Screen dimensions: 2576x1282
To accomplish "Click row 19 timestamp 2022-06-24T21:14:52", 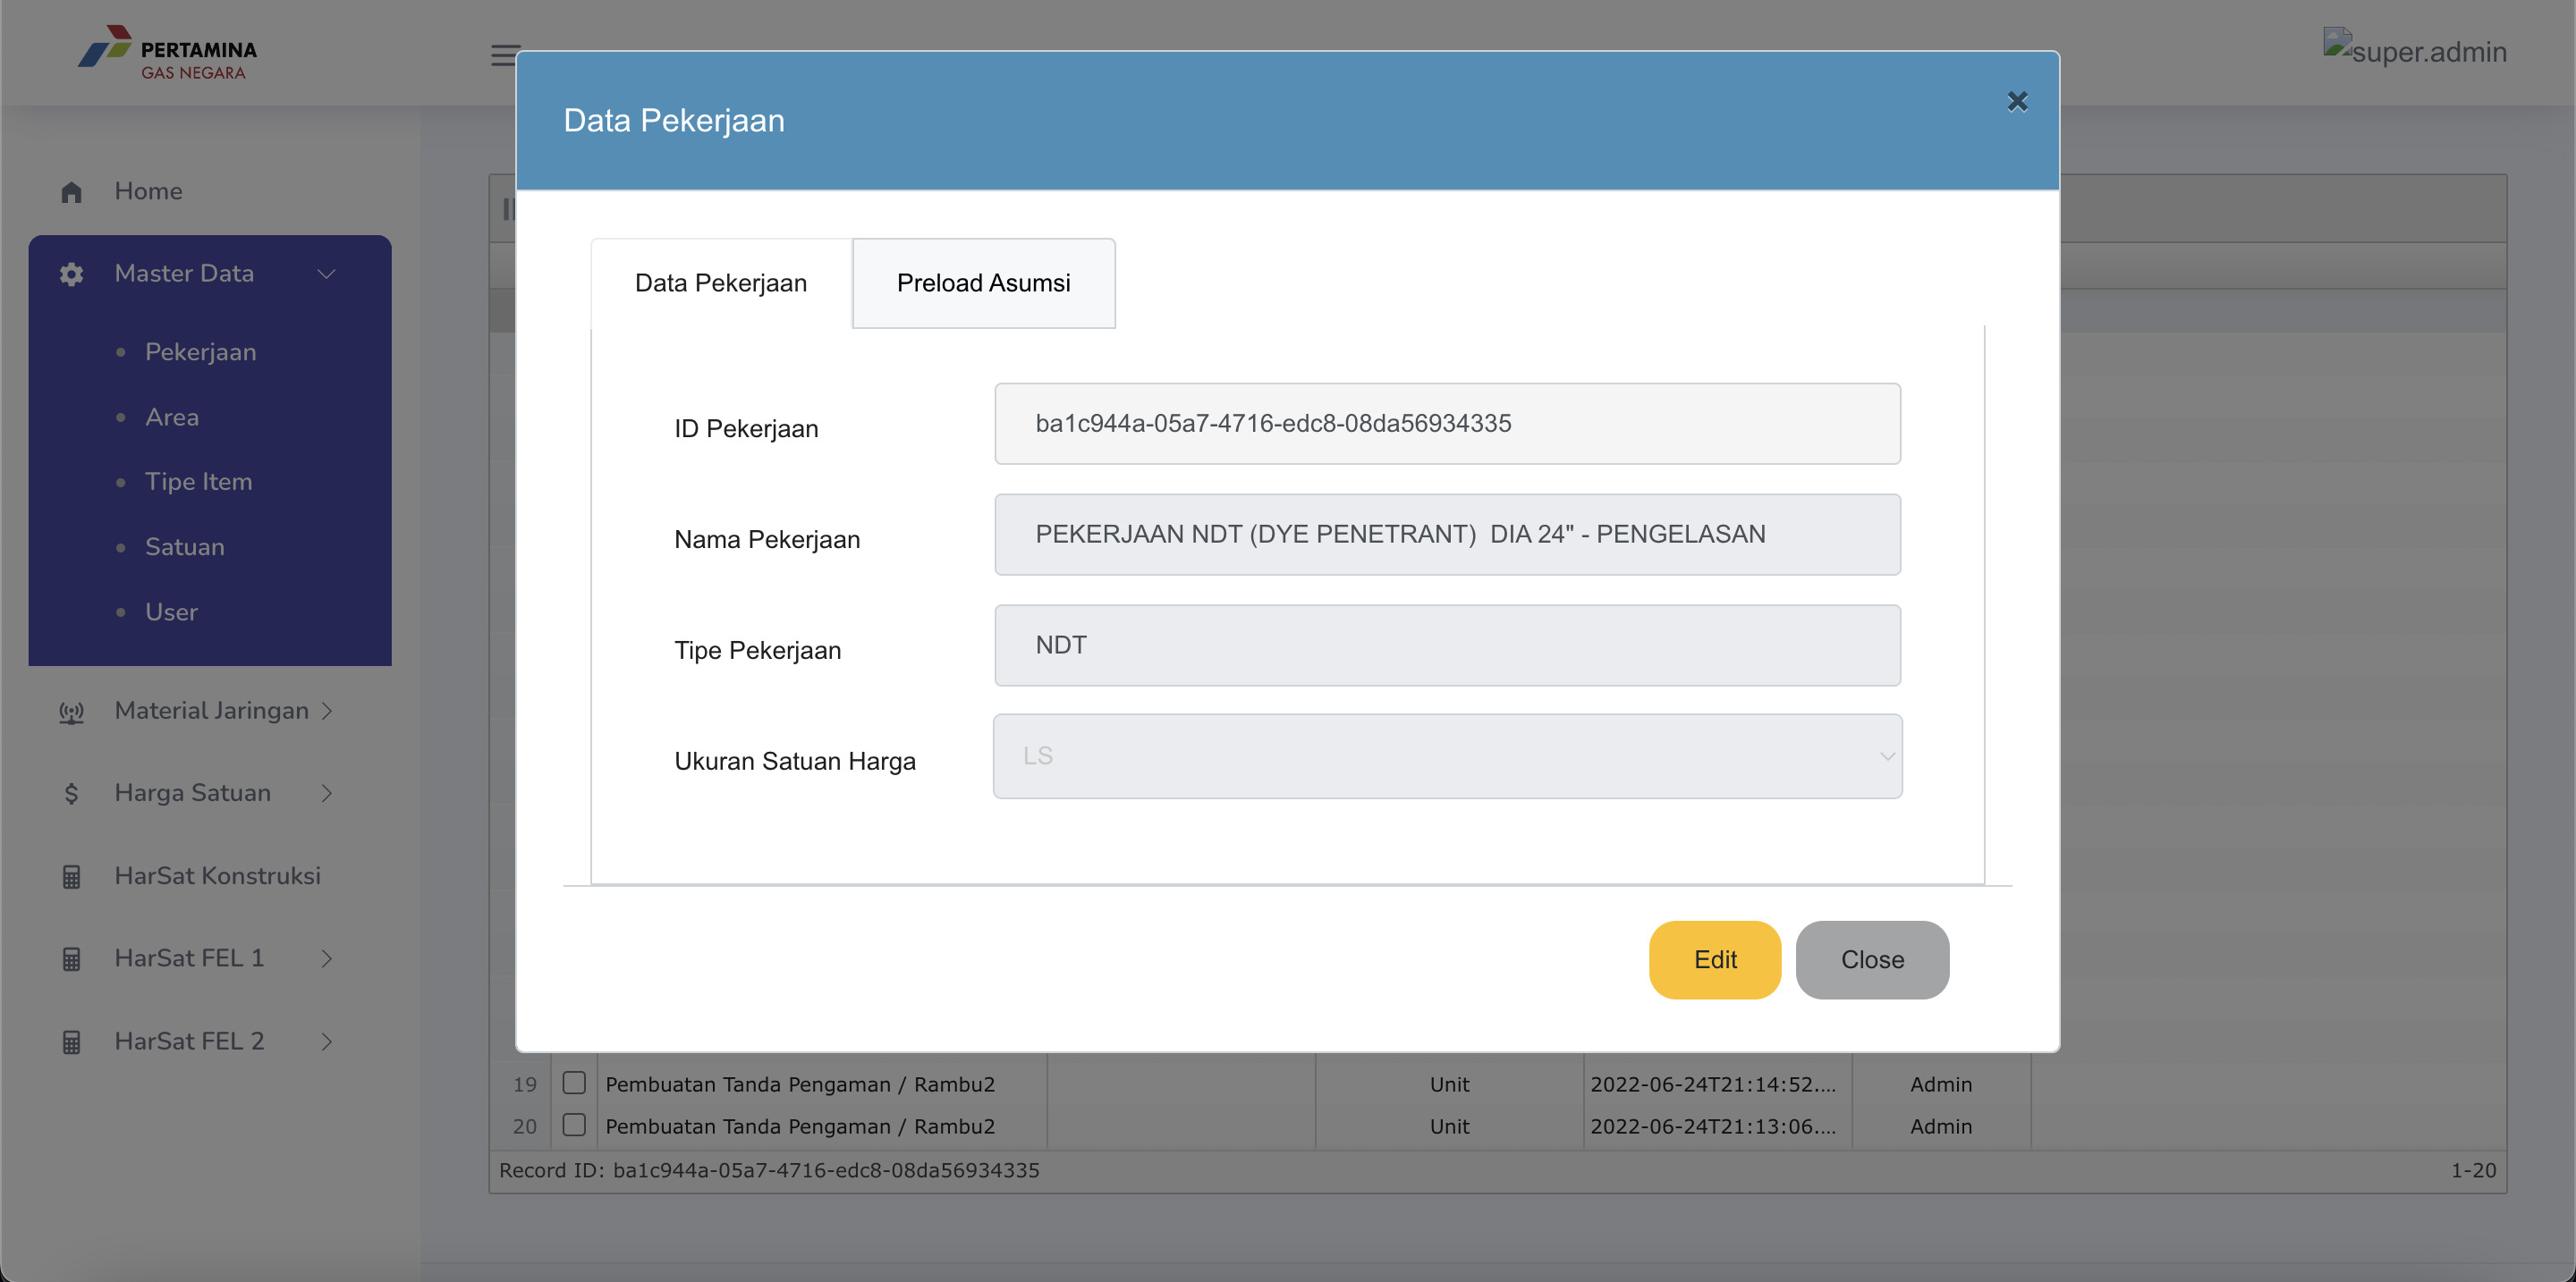I will (x=1713, y=1084).
